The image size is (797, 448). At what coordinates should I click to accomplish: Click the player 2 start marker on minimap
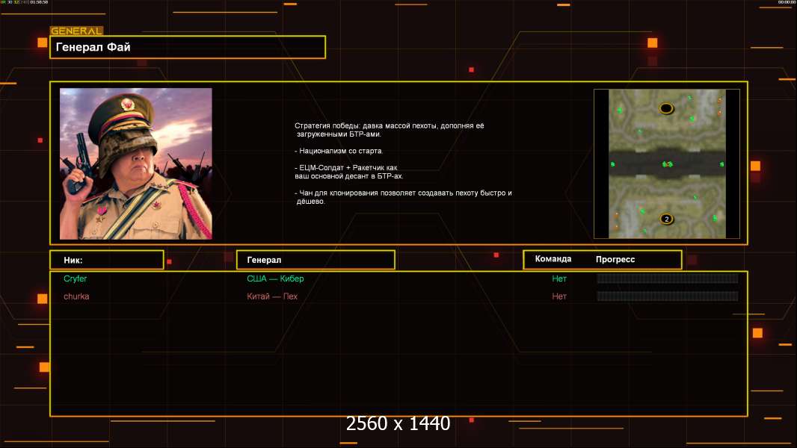point(666,220)
